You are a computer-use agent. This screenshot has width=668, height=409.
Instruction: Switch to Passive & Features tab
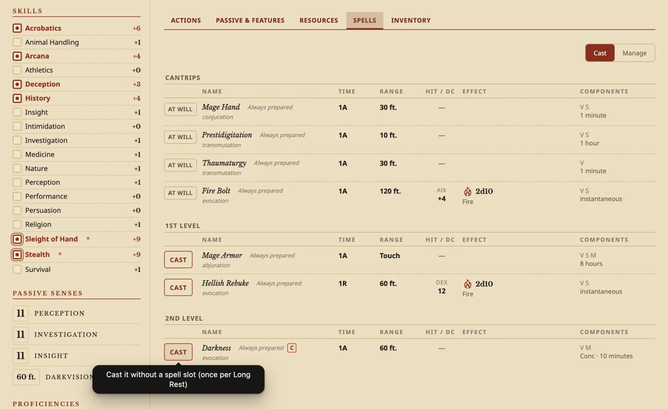[x=250, y=20]
